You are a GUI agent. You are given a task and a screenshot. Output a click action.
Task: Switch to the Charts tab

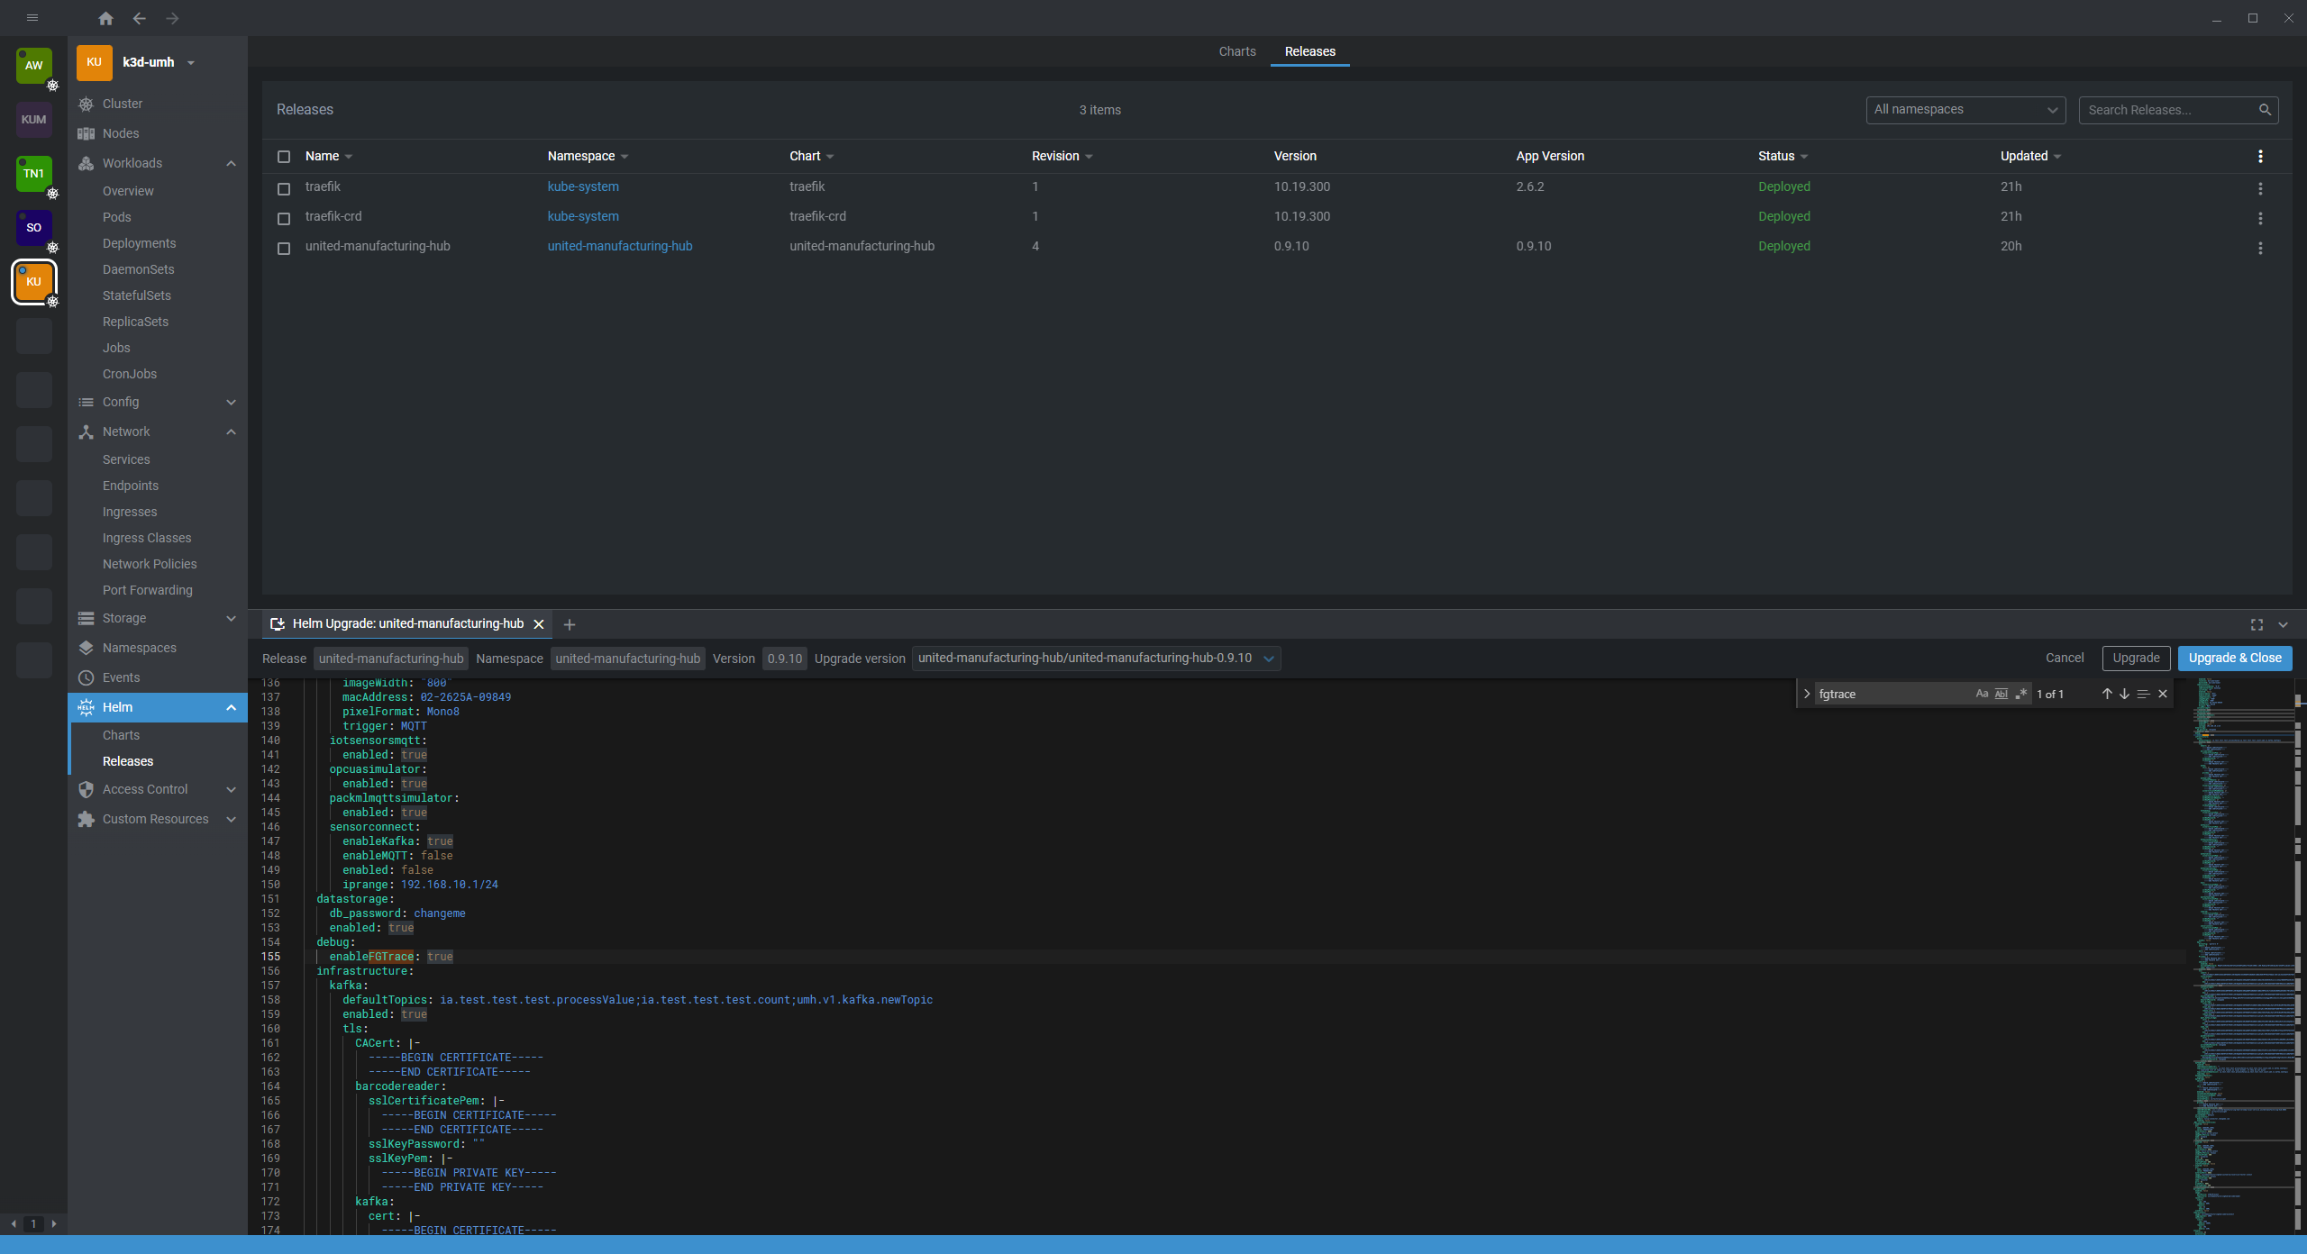[x=1236, y=51]
